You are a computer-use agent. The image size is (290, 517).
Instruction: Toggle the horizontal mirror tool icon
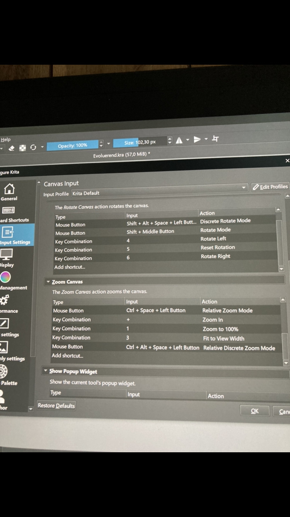pos(179,140)
